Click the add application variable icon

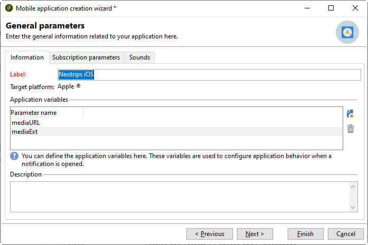(x=350, y=114)
